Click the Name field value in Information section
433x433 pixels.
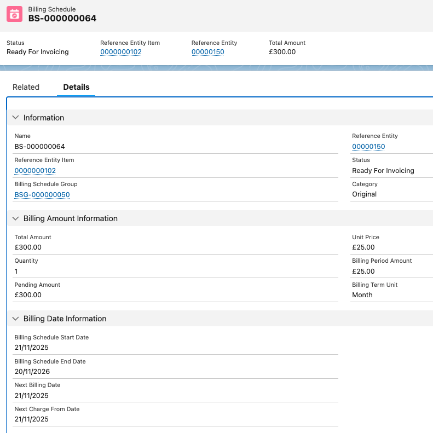click(x=39, y=147)
